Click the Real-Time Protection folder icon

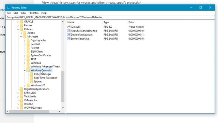click(x=31, y=78)
